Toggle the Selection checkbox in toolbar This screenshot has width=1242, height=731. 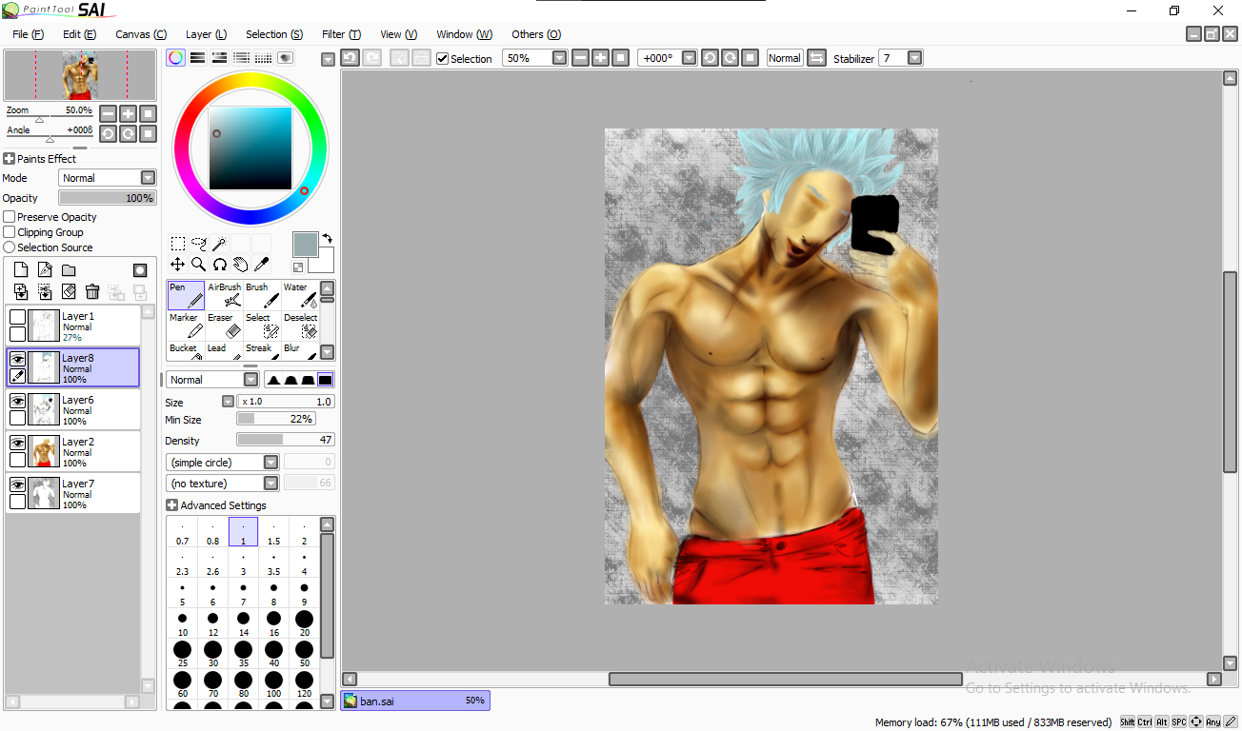coord(442,58)
